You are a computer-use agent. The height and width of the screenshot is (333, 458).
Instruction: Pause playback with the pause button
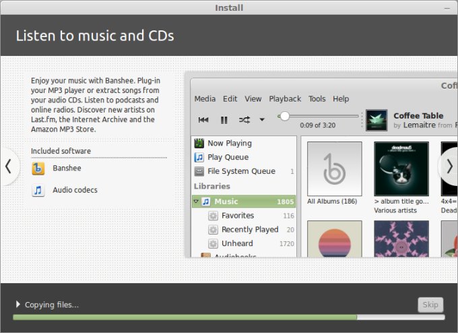(x=224, y=120)
